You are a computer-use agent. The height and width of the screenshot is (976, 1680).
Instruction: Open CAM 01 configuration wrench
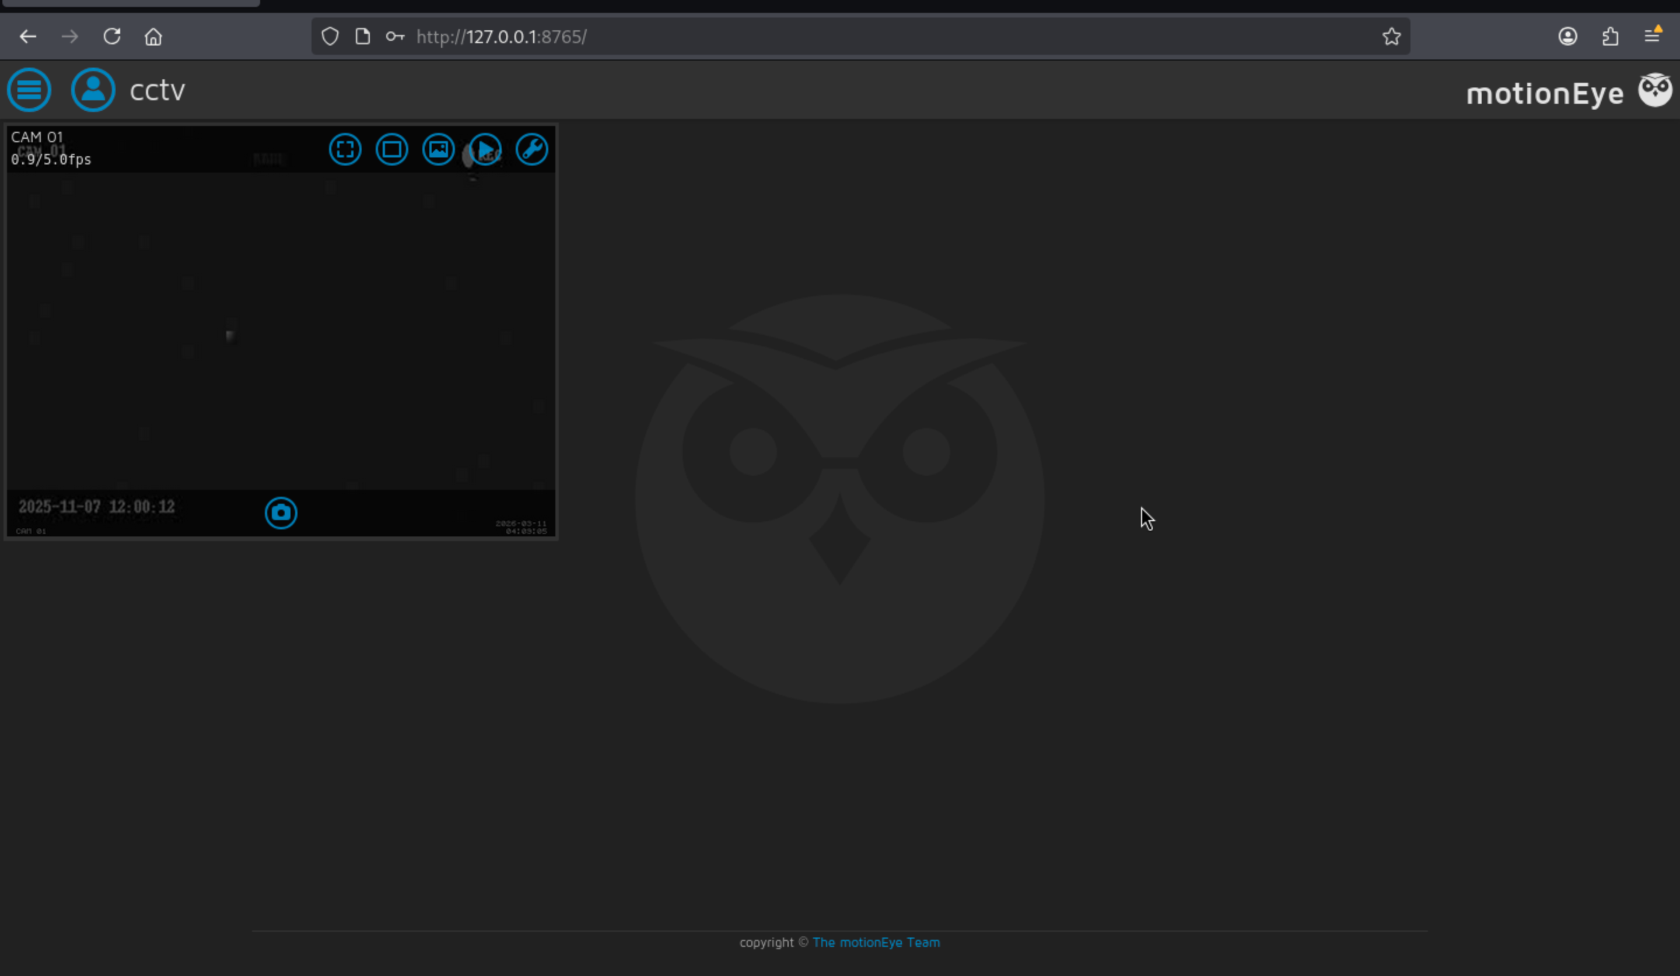(x=531, y=149)
